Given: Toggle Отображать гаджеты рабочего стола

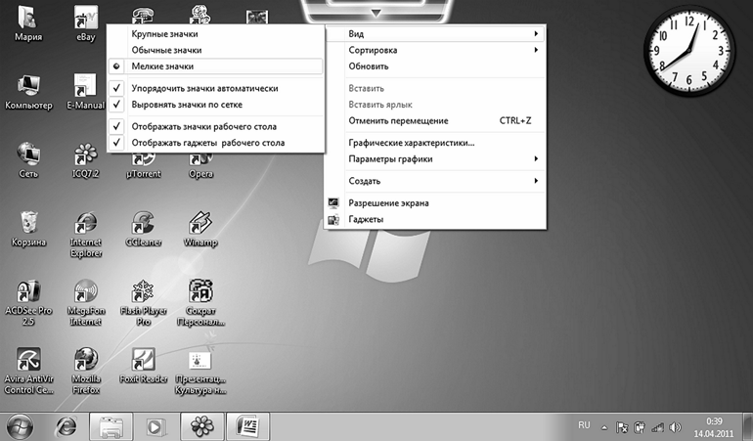Looking at the screenshot, I should pos(207,143).
